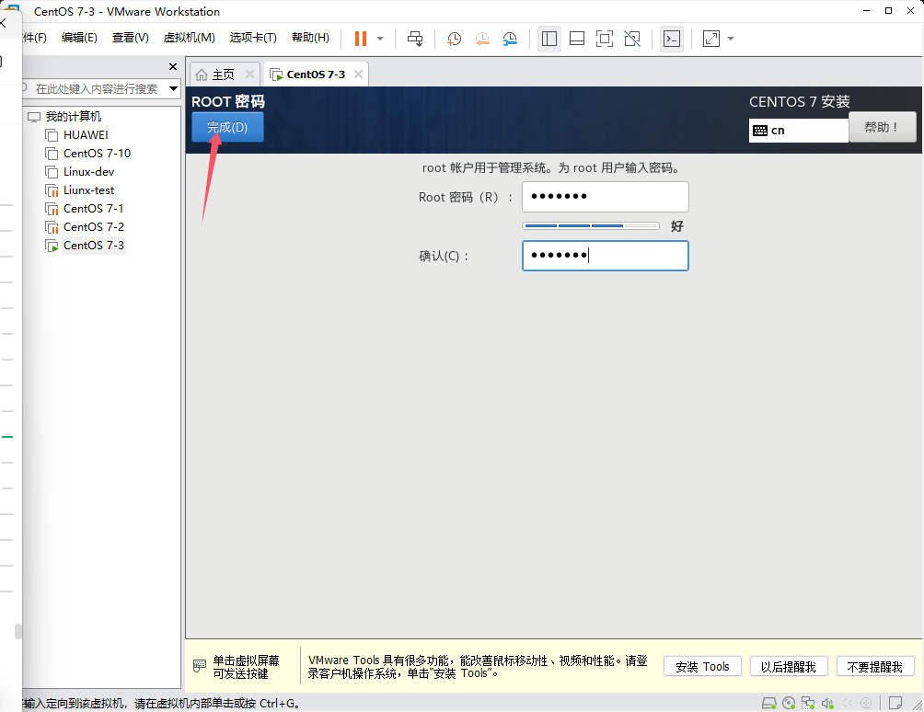Click the 以后提醒我 button
Image resolution: width=924 pixels, height=712 pixels.
click(789, 667)
